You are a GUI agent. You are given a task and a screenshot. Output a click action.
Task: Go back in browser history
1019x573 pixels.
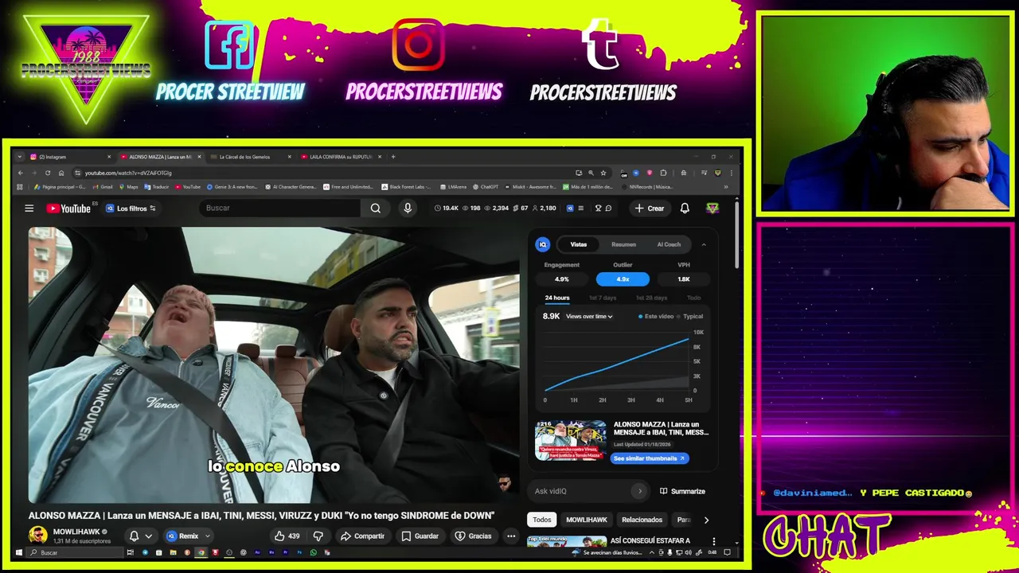(21, 173)
